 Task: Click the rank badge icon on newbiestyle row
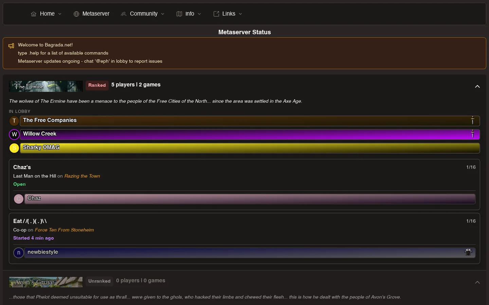(x=468, y=252)
